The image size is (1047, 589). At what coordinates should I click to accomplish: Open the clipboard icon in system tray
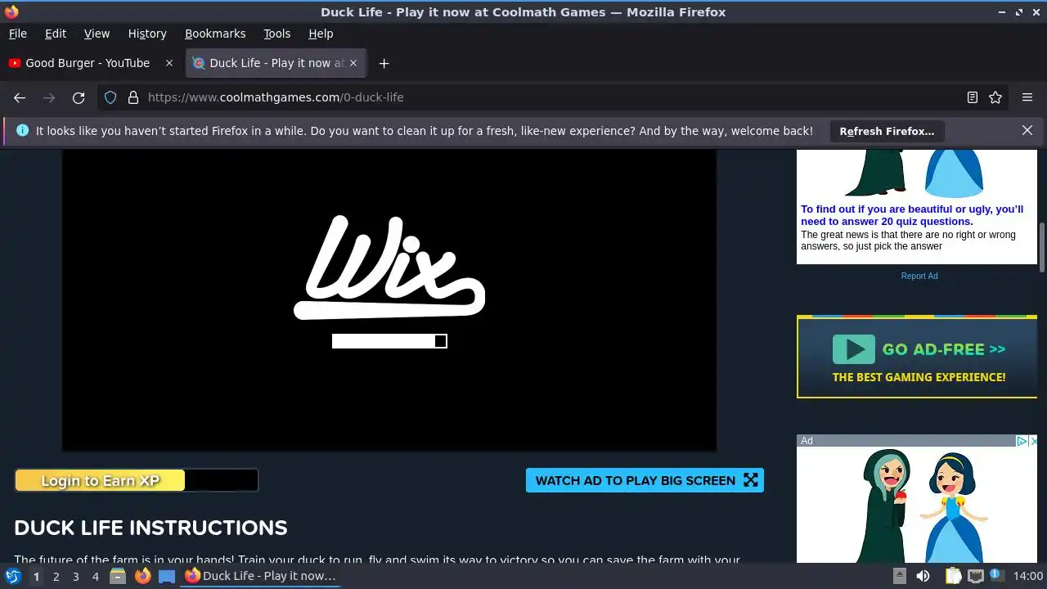coord(953,576)
